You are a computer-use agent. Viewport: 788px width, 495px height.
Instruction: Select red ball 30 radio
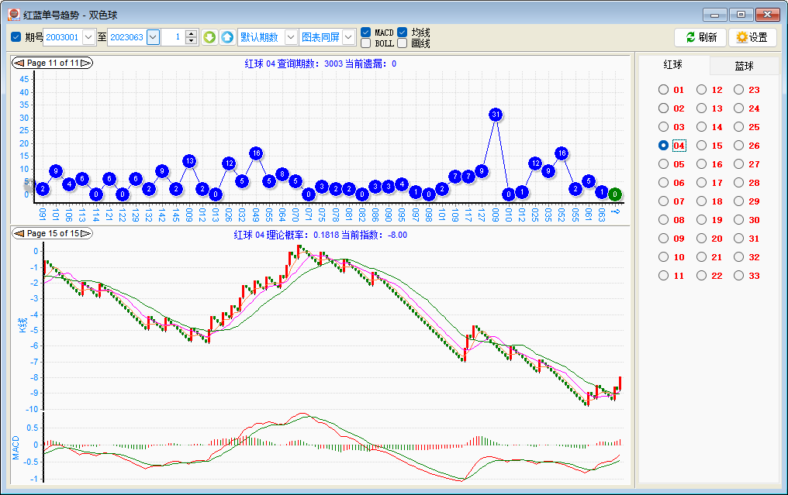click(x=738, y=219)
